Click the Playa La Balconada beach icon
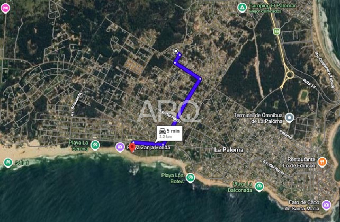The height and width of the screenshot is (222, 340). [x=259, y=187]
